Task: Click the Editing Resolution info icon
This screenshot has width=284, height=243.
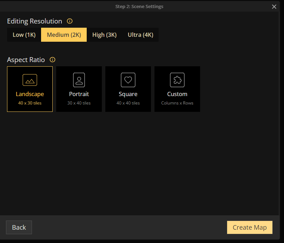Action: [x=70, y=21]
